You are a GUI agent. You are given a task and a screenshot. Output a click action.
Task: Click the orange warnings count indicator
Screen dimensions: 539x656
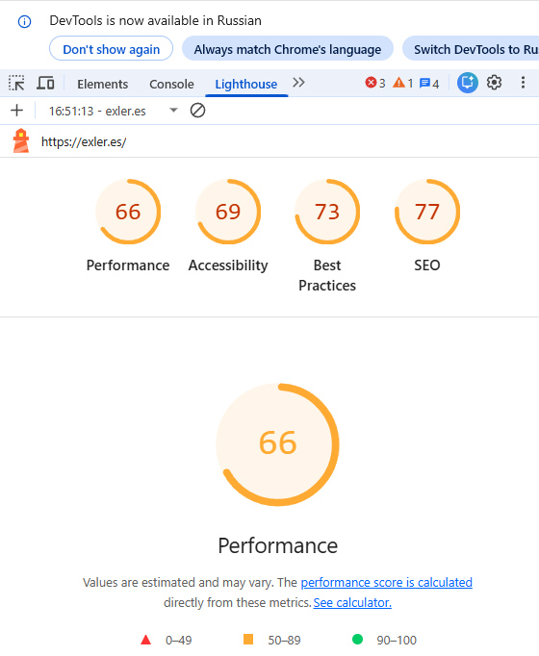click(403, 84)
